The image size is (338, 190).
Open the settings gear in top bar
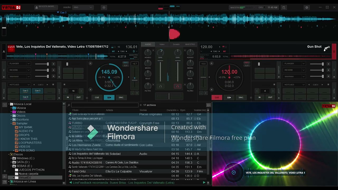coord(307,7)
